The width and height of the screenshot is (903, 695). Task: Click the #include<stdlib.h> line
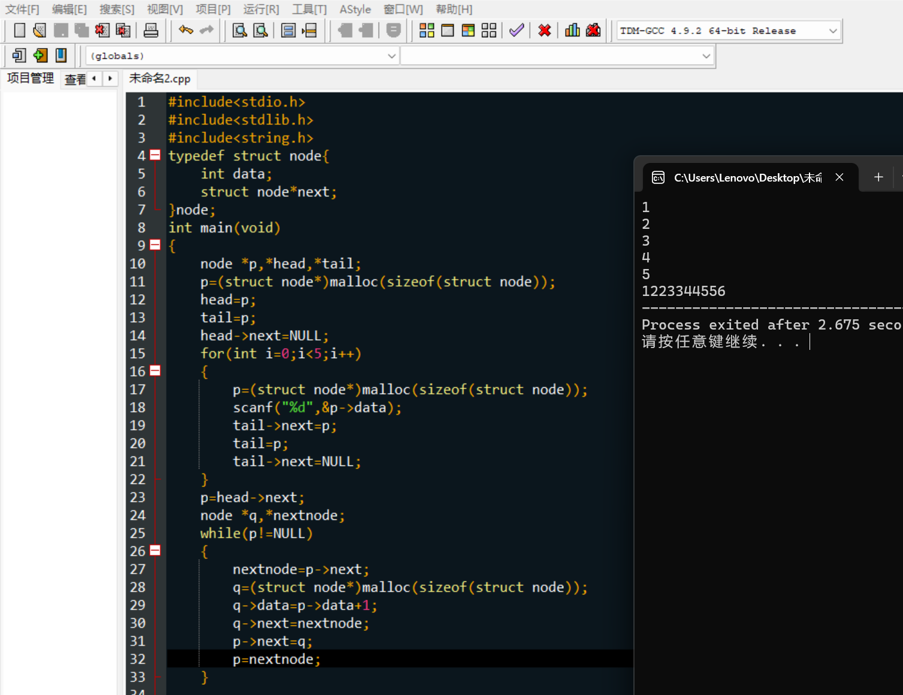click(240, 120)
